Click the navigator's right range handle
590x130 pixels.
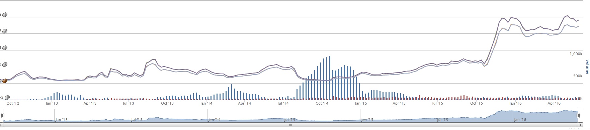coord(578,116)
